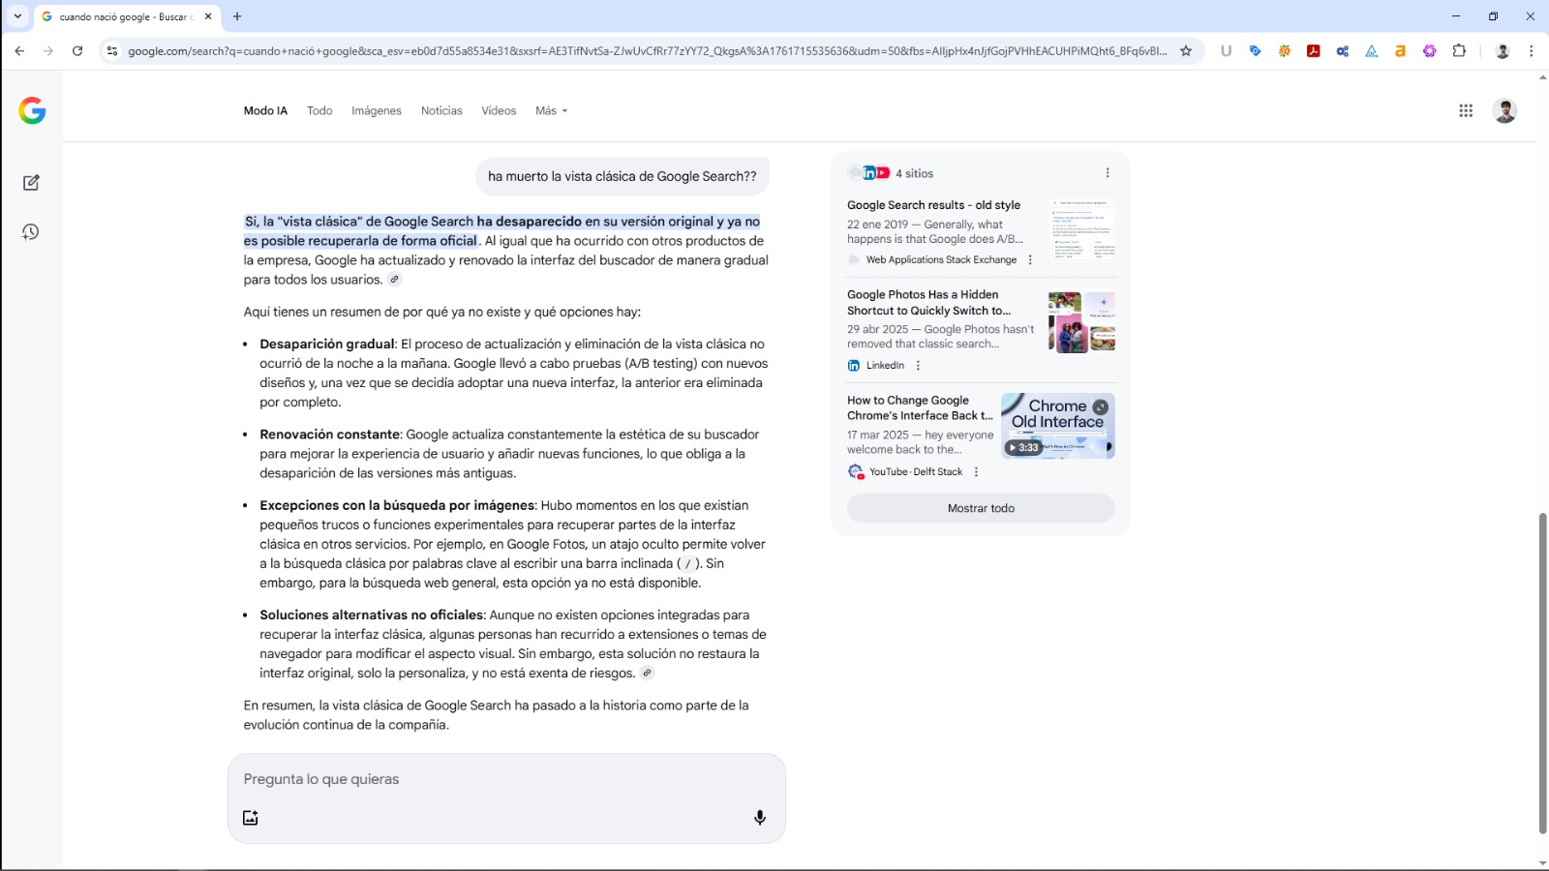Open Chrome extensions puzzle icon
Screen dimensions: 1549x871
[x=1459, y=51]
